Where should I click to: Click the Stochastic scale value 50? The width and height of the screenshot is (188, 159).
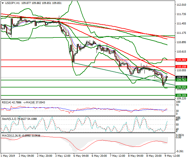[x=177, y=125]
